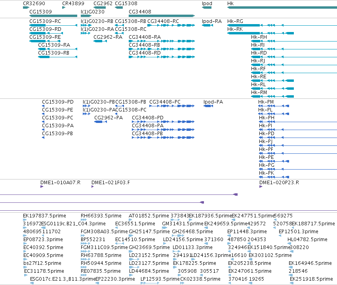This screenshot has height=285, width=337.
Task: Select EST LP12593.5prime label
Action: 160,279
